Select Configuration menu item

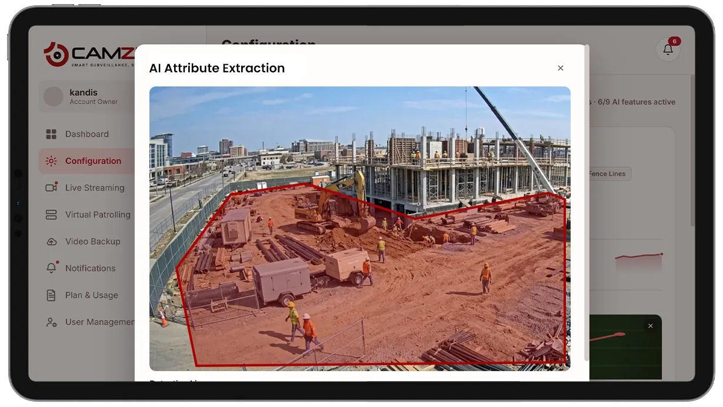point(86,161)
